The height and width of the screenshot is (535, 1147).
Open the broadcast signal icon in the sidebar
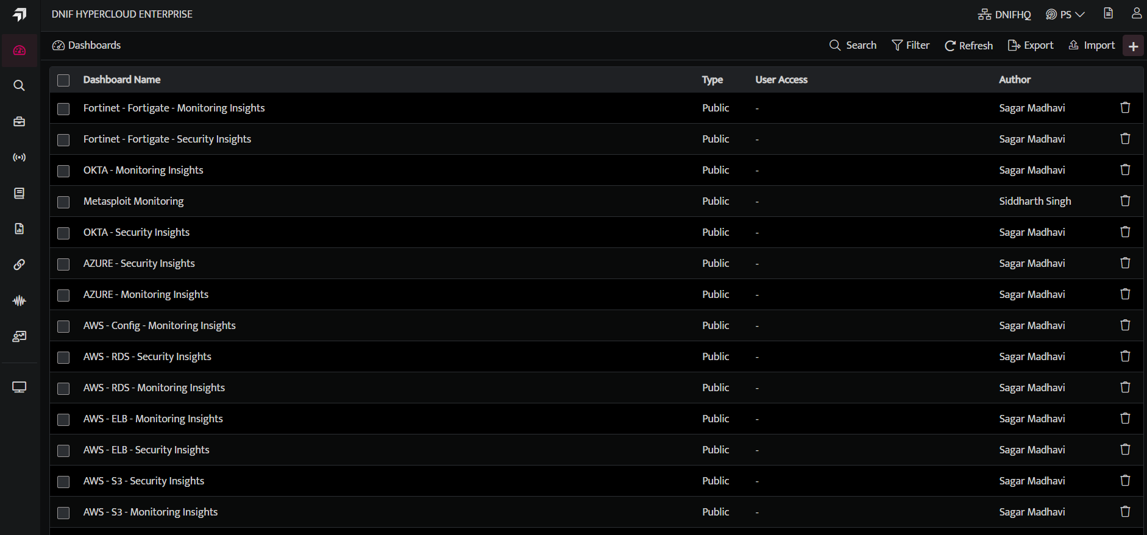coord(20,157)
